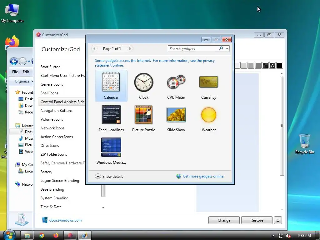The image size is (320, 240).
Task: Click the search magnifier icon in gadgets window
Action: click(x=221, y=48)
